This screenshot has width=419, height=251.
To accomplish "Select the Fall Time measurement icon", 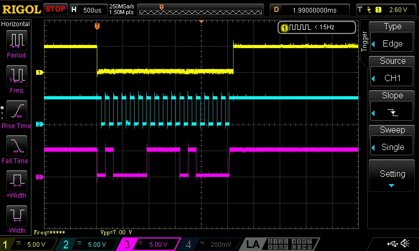I will [x=16, y=146].
